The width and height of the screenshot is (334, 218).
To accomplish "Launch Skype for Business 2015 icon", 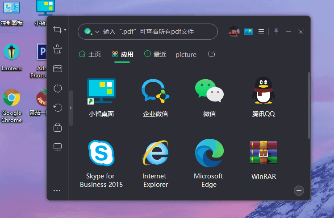I will coord(101,153).
